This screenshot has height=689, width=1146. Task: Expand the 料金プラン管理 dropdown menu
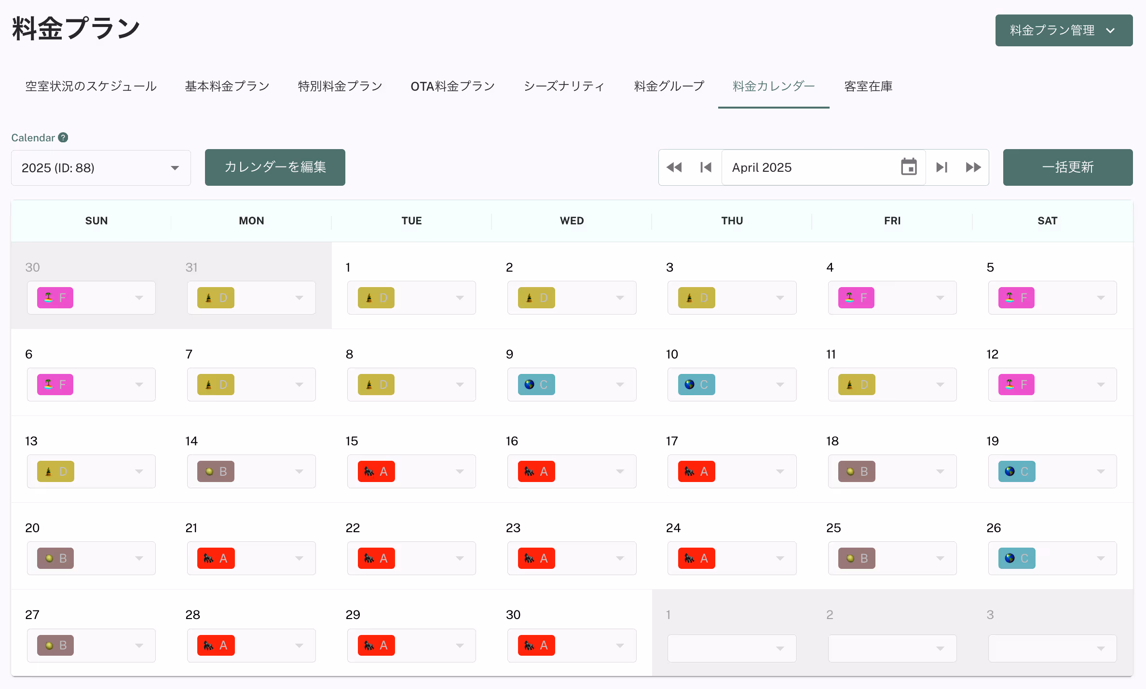(x=1064, y=30)
